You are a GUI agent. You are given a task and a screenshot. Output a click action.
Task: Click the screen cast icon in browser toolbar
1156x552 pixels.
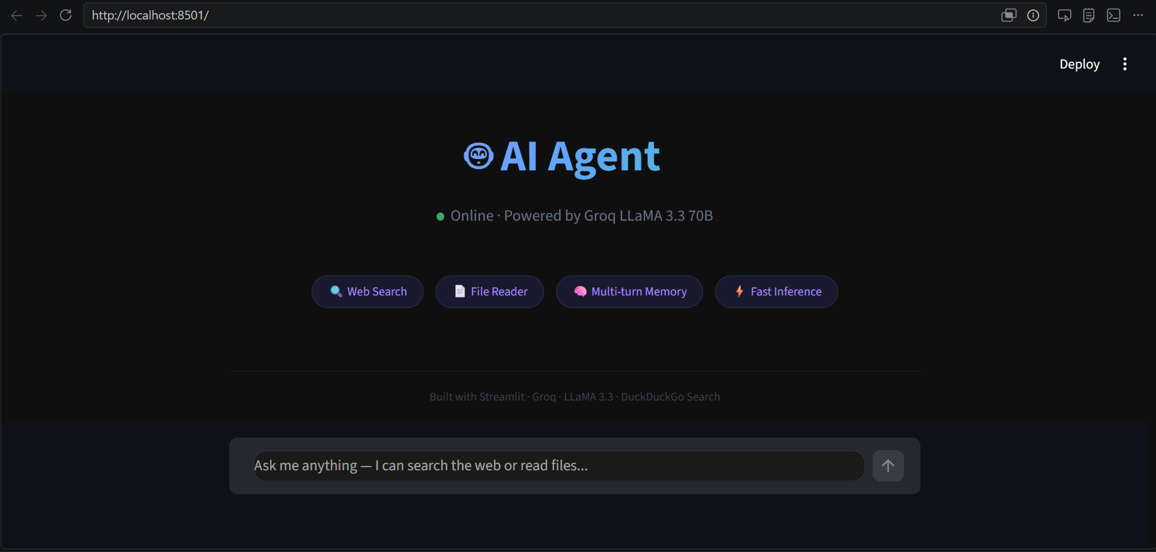point(1064,15)
